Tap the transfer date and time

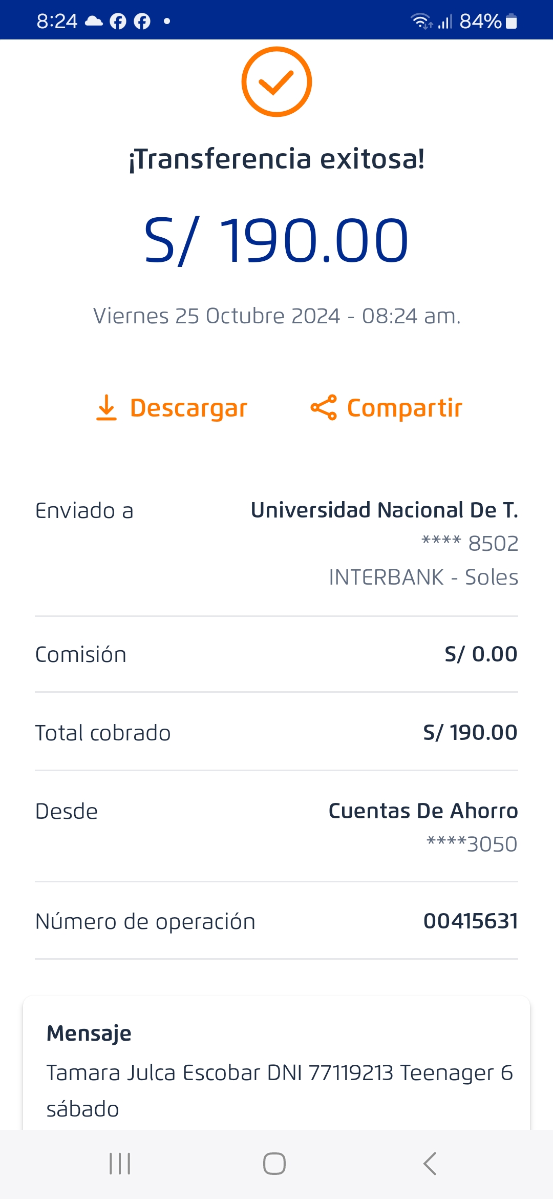[x=276, y=316]
